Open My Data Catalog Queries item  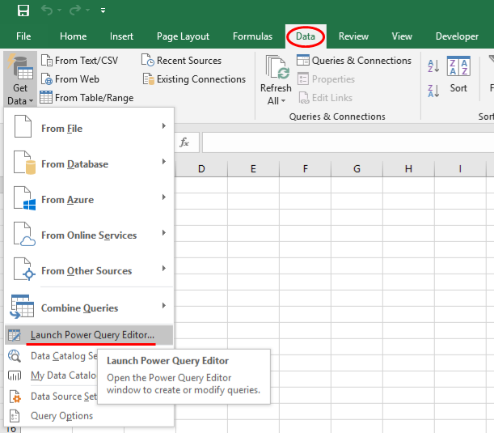tap(53, 376)
